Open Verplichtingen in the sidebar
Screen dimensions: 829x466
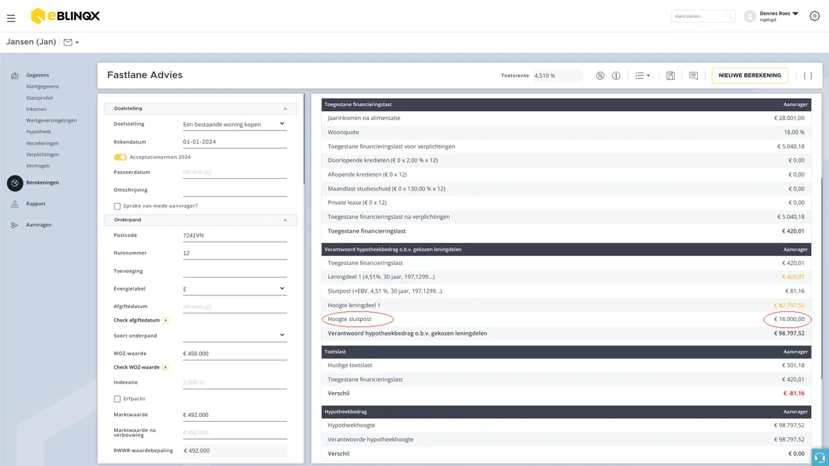pyautogui.click(x=43, y=155)
